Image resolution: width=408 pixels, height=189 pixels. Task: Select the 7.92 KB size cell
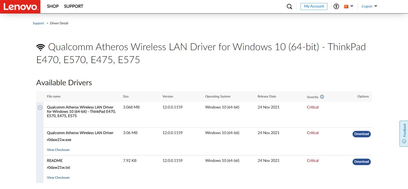pyautogui.click(x=130, y=161)
